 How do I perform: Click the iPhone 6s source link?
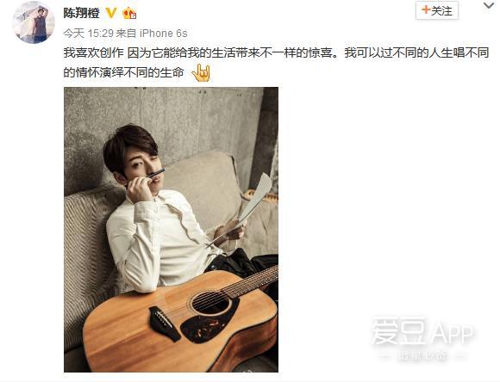(x=163, y=33)
